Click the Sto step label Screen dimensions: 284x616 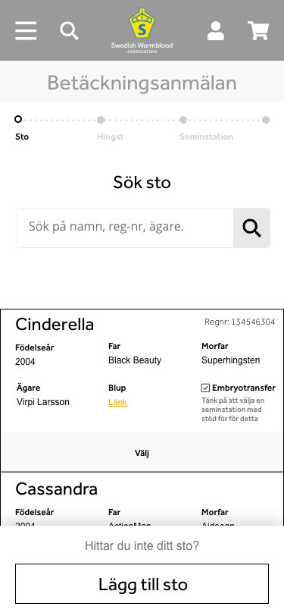(x=22, y=137)
